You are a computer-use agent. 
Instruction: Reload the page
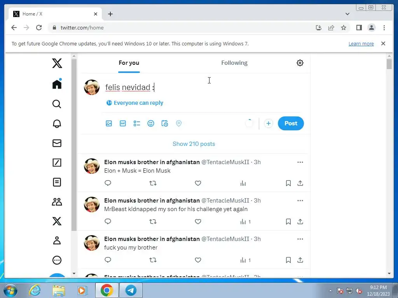point(39,28)
